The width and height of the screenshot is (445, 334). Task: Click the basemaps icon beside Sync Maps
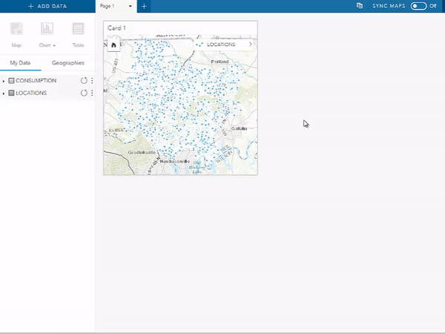click(359, 6)
